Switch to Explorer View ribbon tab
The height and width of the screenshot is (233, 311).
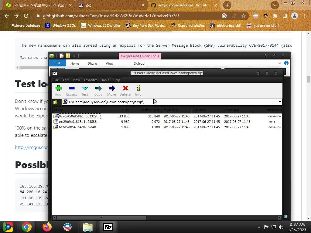(x=109, y=63)
